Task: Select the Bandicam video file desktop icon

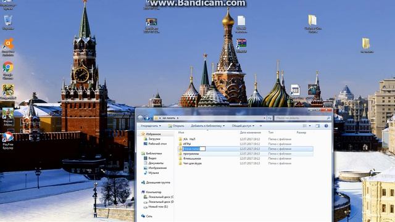Action: [x=151, y=25]
